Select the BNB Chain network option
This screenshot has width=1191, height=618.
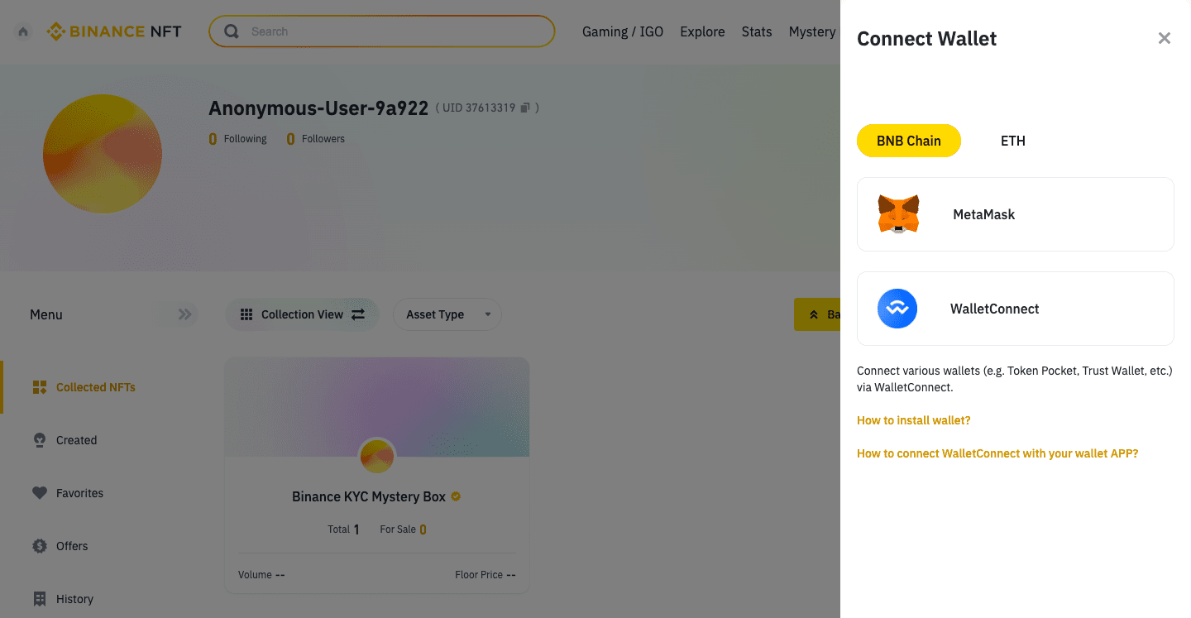click(x=908, y=140)
